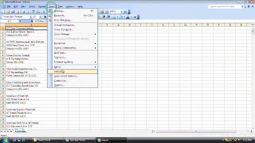This screenshot has height=143, width=255.
Task: Choose Goal Seek from Tools menu
Action: 73,53
